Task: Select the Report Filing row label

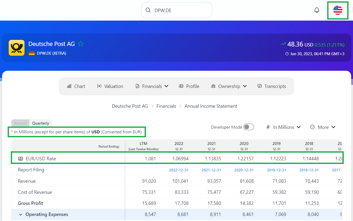Action: coord(31,170)
